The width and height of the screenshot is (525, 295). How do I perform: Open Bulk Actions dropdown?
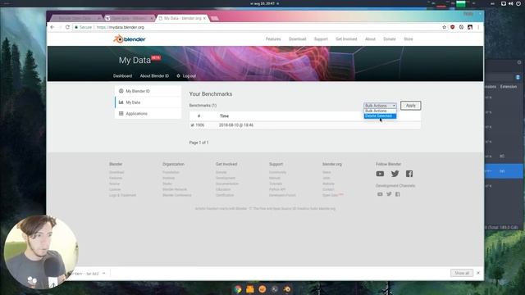click(380, 106)
